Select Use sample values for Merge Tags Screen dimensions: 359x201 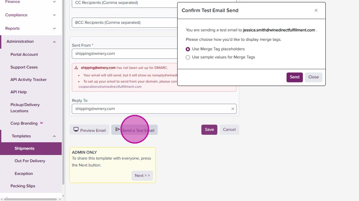click(188, 57)
